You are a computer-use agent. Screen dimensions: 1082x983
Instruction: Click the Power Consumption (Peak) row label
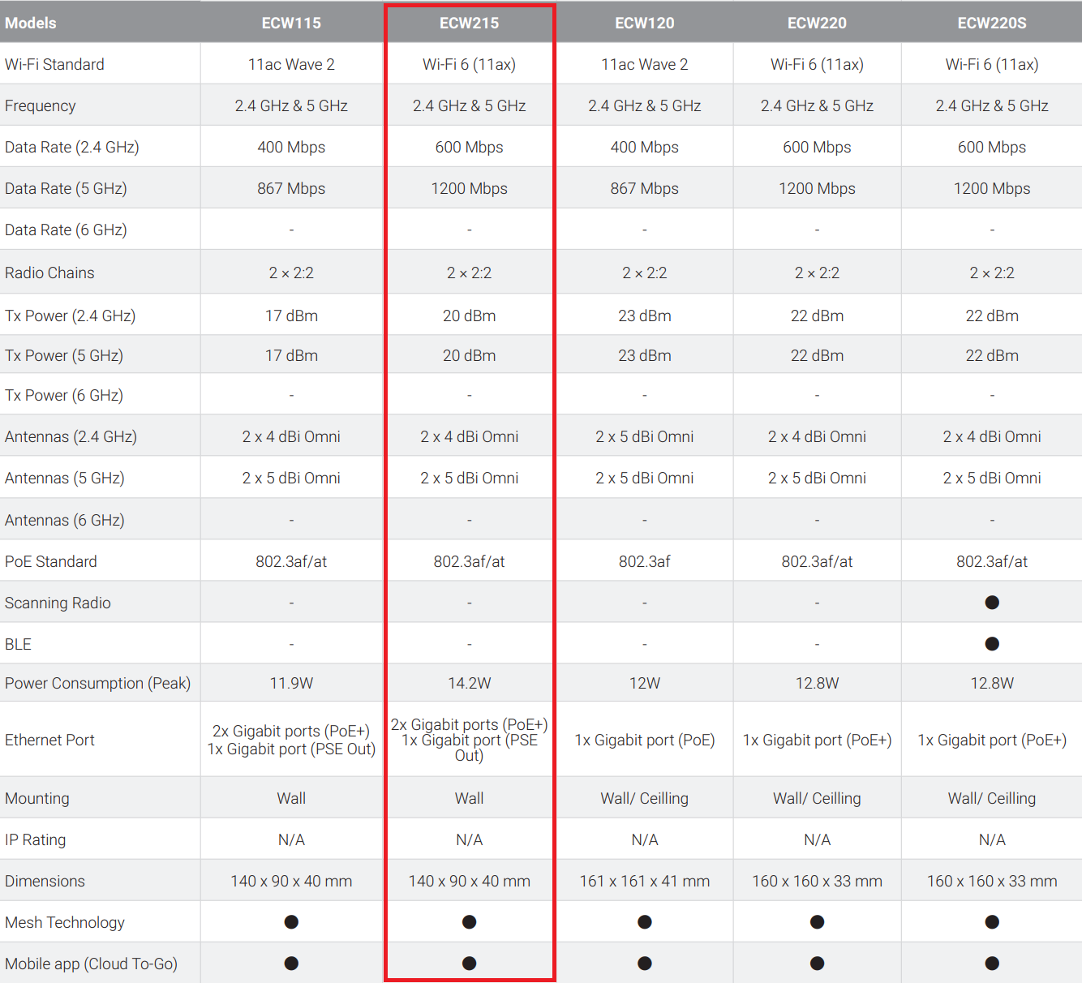point(97,683)
